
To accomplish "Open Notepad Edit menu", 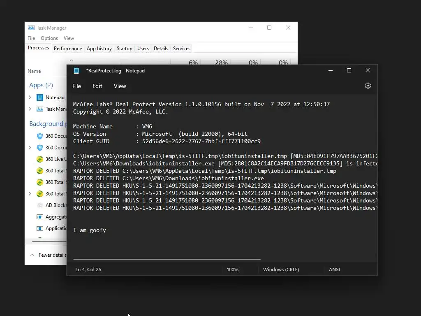I will tap(97, 86).
